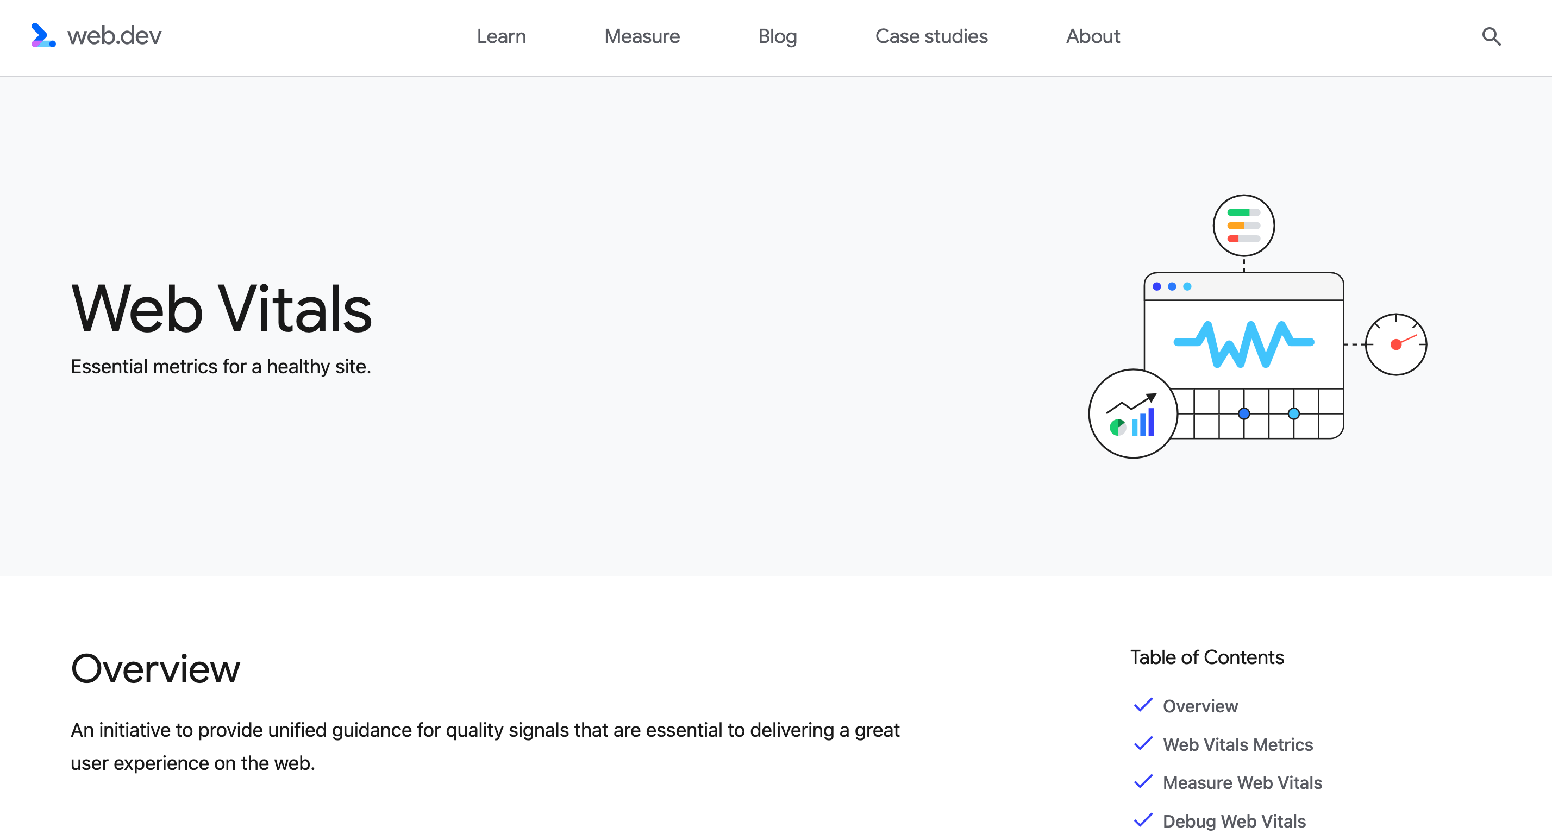Open the Blog navigation link
Image resolution: width=1552 pixels, height=840 pixels.
[x=777, y=37]
